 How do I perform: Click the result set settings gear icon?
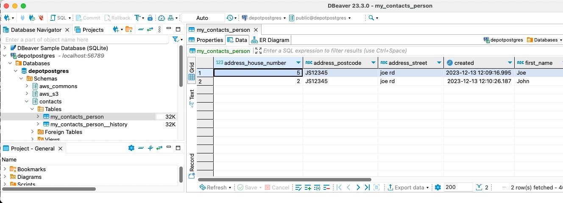438,187
